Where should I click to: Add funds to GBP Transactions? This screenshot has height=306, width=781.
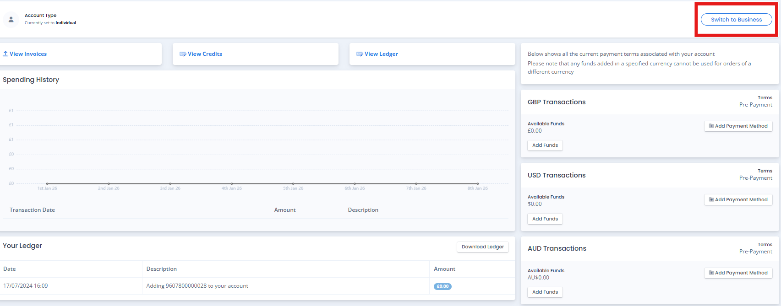click(x=545, y=145)
